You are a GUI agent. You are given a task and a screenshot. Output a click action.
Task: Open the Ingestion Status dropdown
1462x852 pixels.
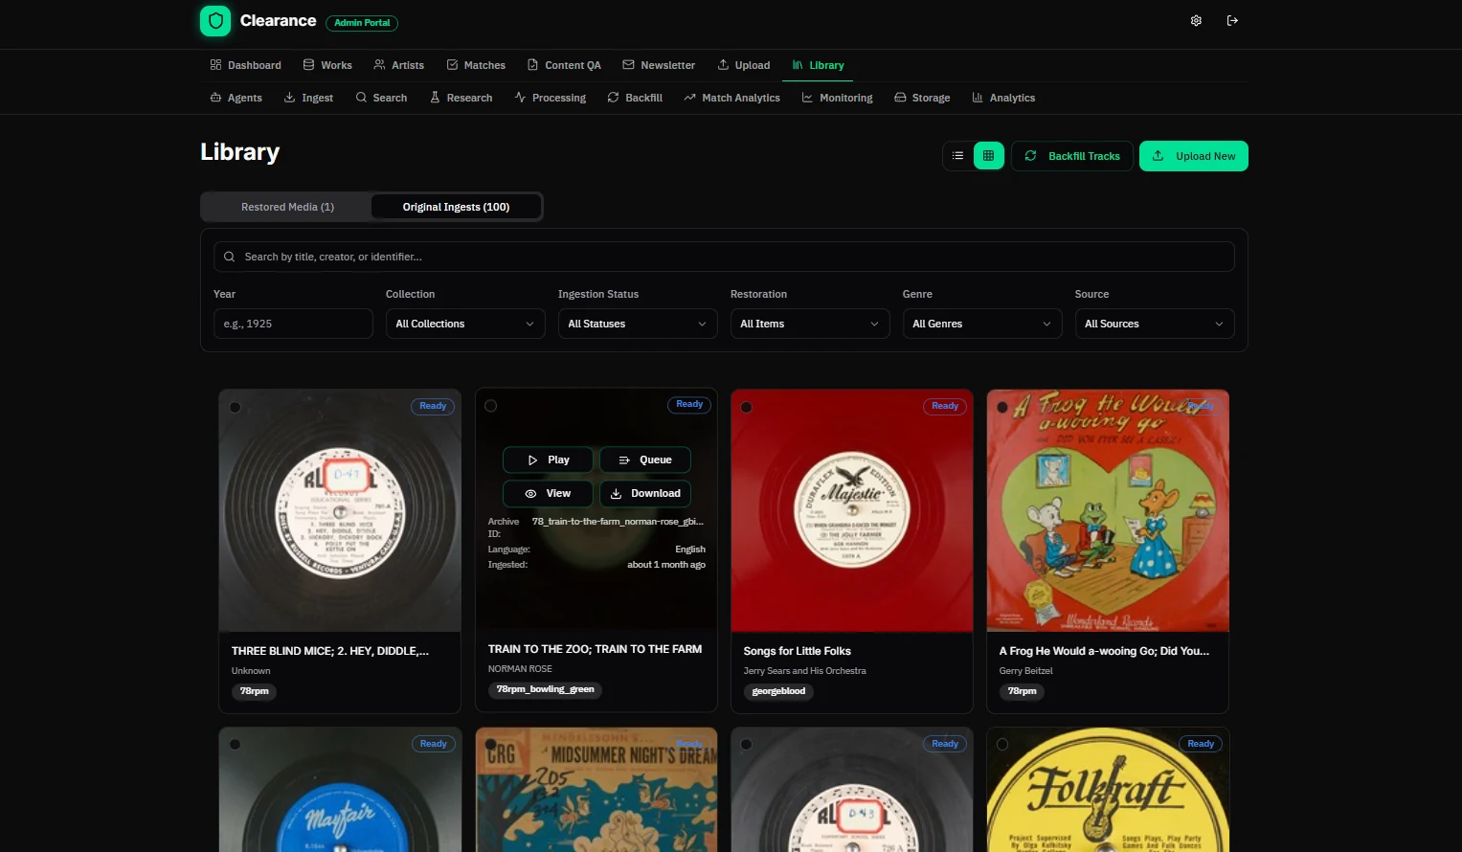pos(638,324)
